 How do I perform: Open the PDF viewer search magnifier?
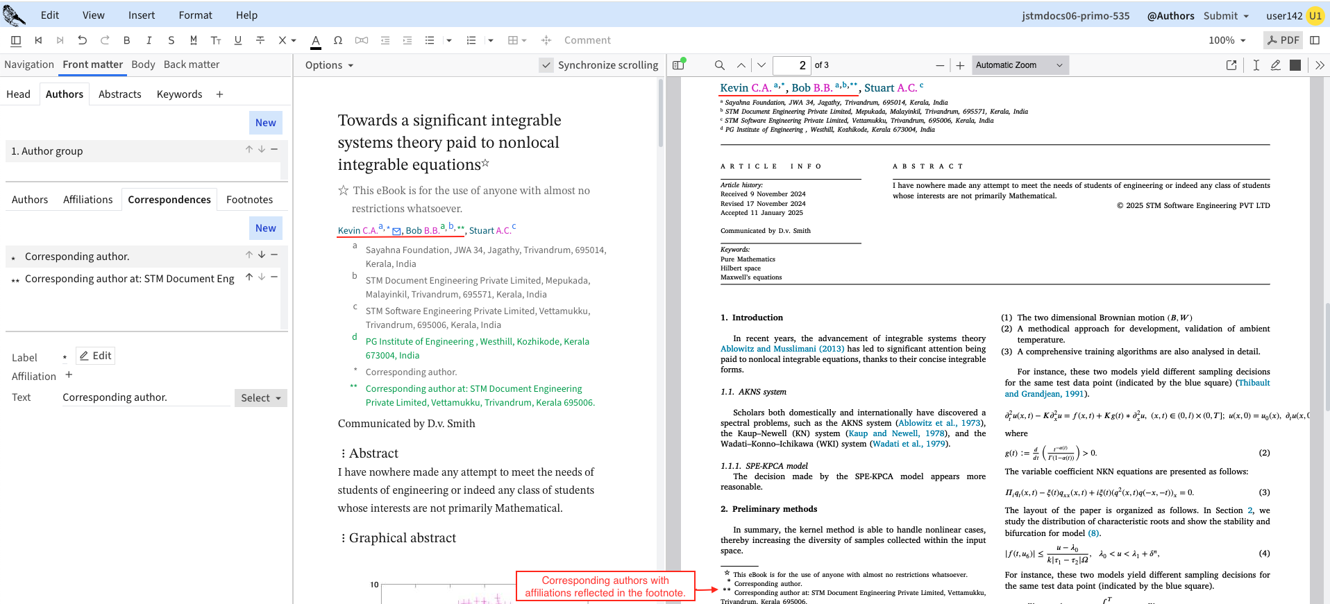tap(720, 65)
